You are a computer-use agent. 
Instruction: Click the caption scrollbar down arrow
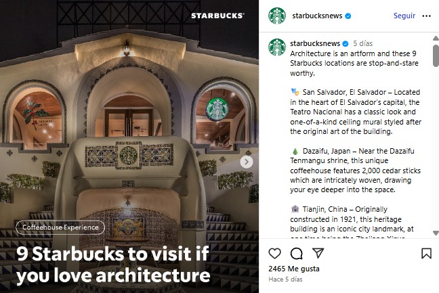(x=436, y=233)
